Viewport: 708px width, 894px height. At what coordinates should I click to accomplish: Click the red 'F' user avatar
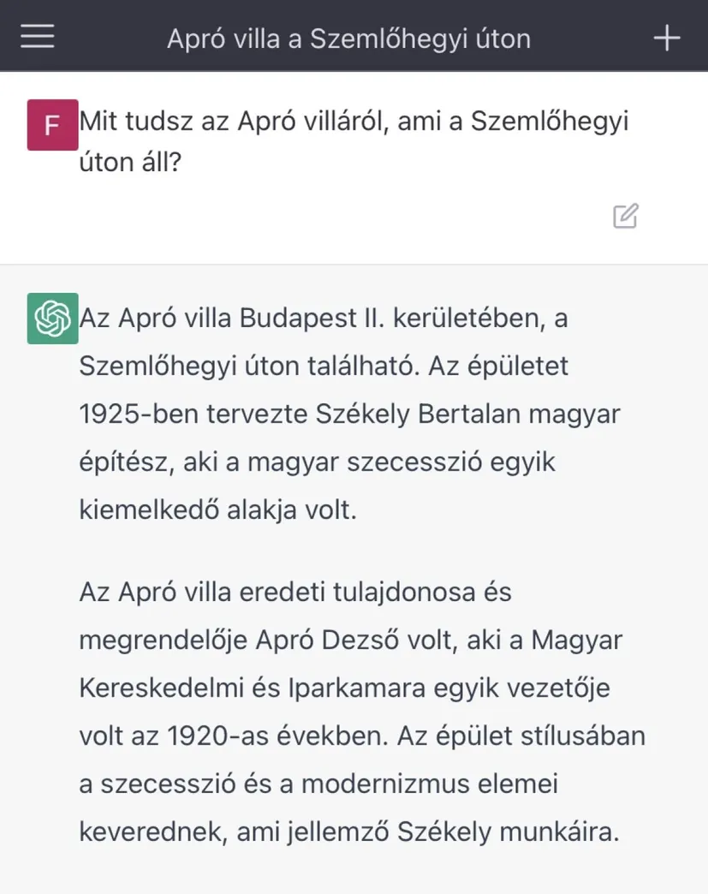pos(52,125)
